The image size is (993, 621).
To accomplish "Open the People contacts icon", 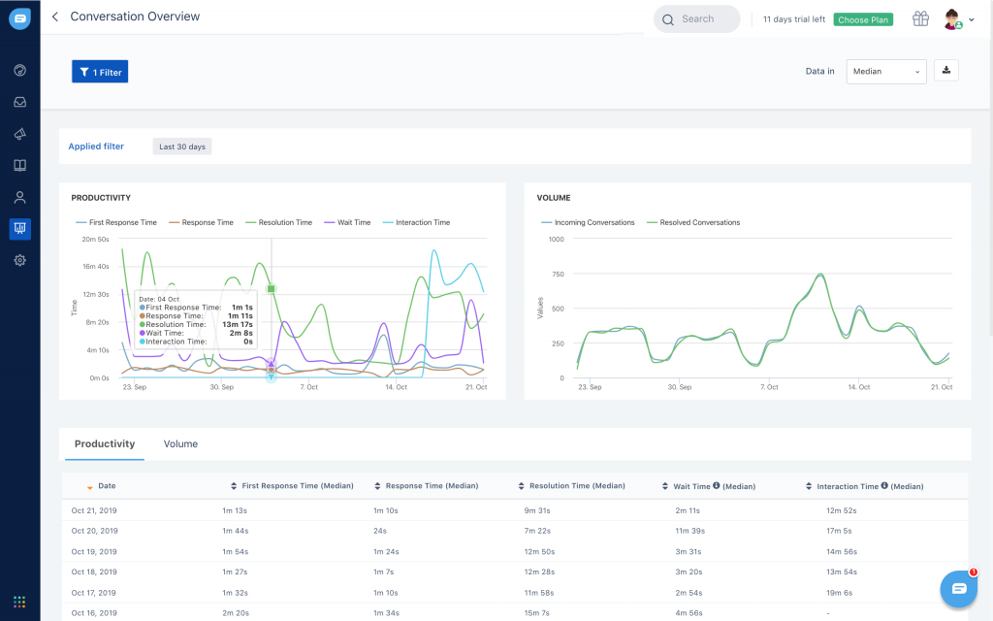I will pyautogui.click(x=19, y=198).
